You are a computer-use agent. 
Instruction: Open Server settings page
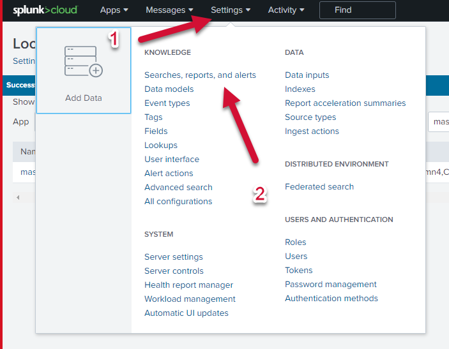point(173,257)
